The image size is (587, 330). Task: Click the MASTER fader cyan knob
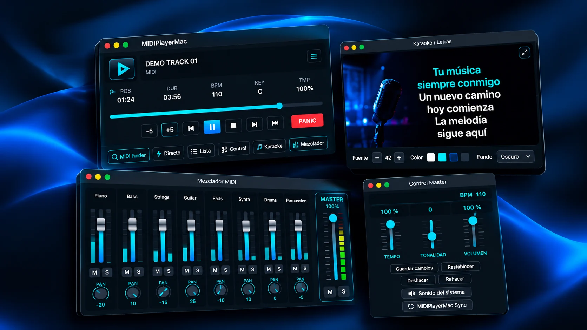[333, 218]
